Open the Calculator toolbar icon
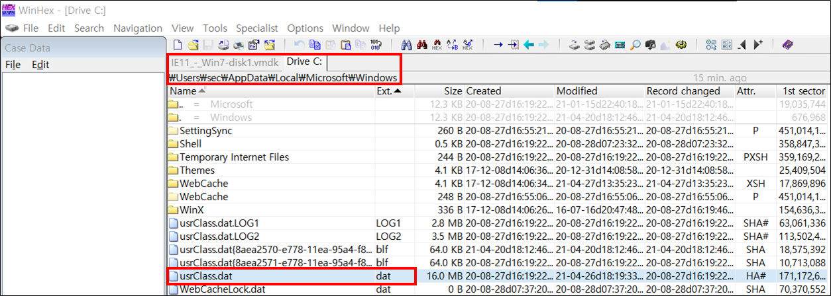Screen dimensions: 831x296 tap(620, 45)
